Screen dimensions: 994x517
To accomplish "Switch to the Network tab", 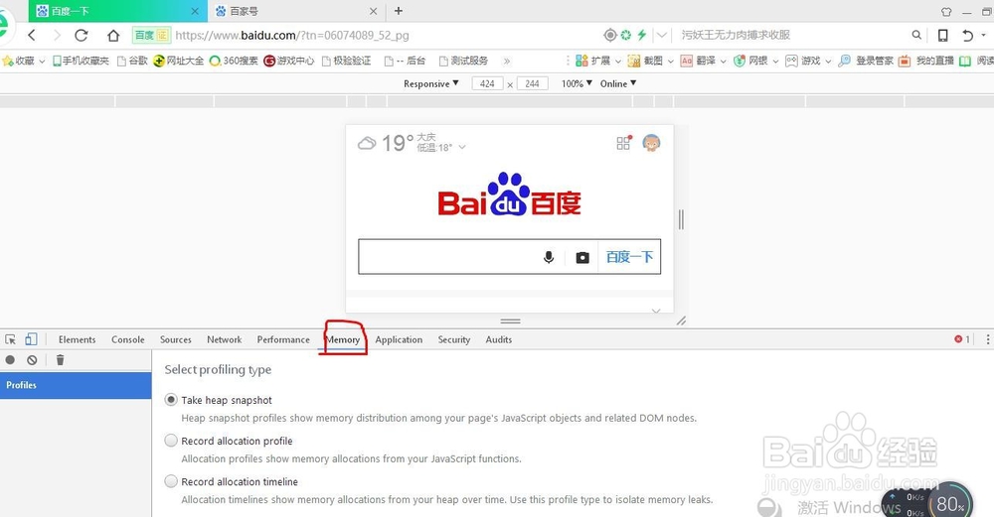I will (x=225, y=339).
